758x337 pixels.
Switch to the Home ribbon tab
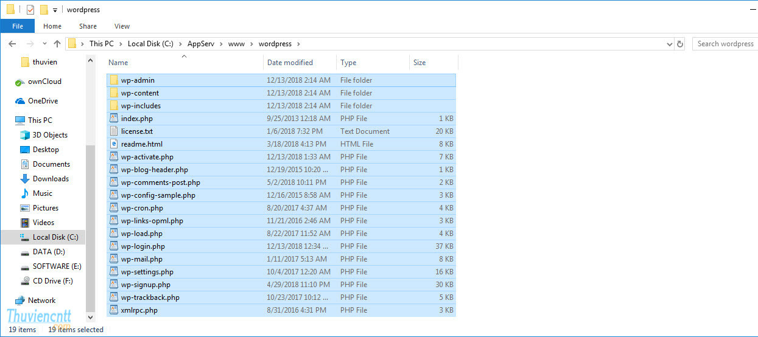click(x=52, y=26)
